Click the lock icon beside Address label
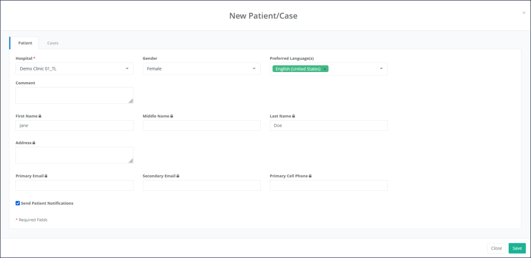The height and width of the screenshot is (258, 531). (34, 143)
